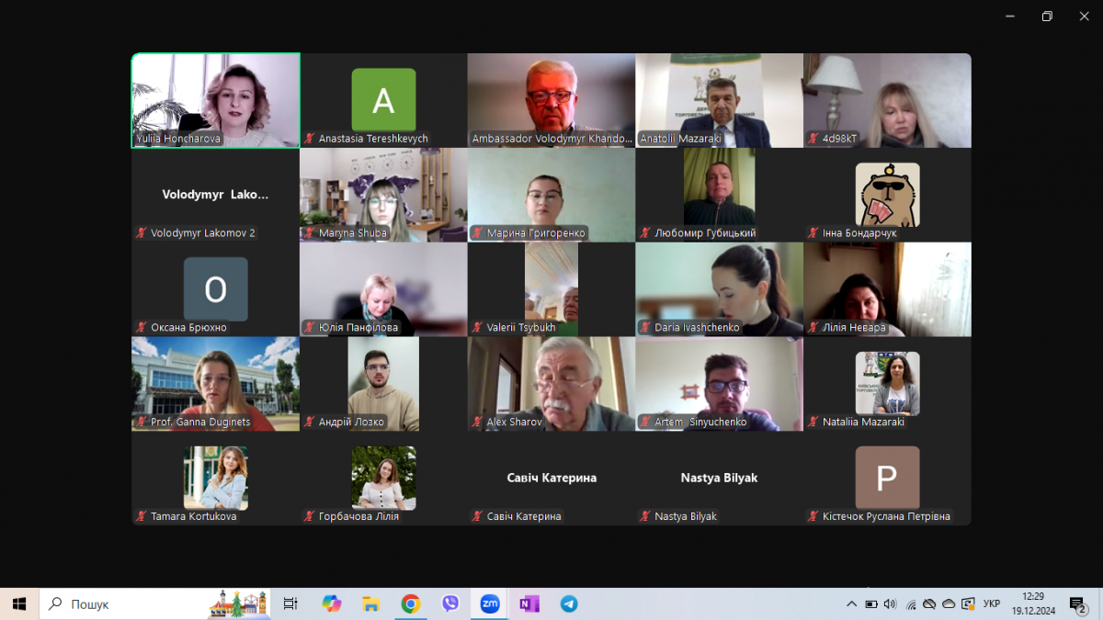
Task: Expand the hidden system tray icons
Action: (x=850, y=603)
